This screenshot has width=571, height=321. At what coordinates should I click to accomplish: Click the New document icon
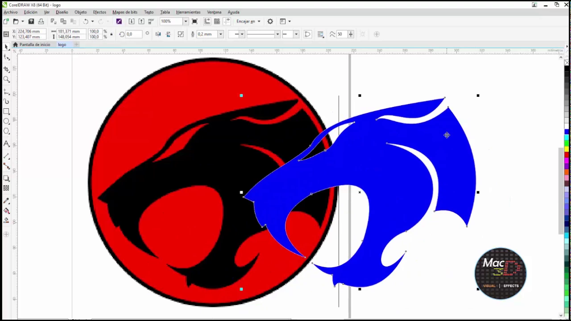(6, 21)
